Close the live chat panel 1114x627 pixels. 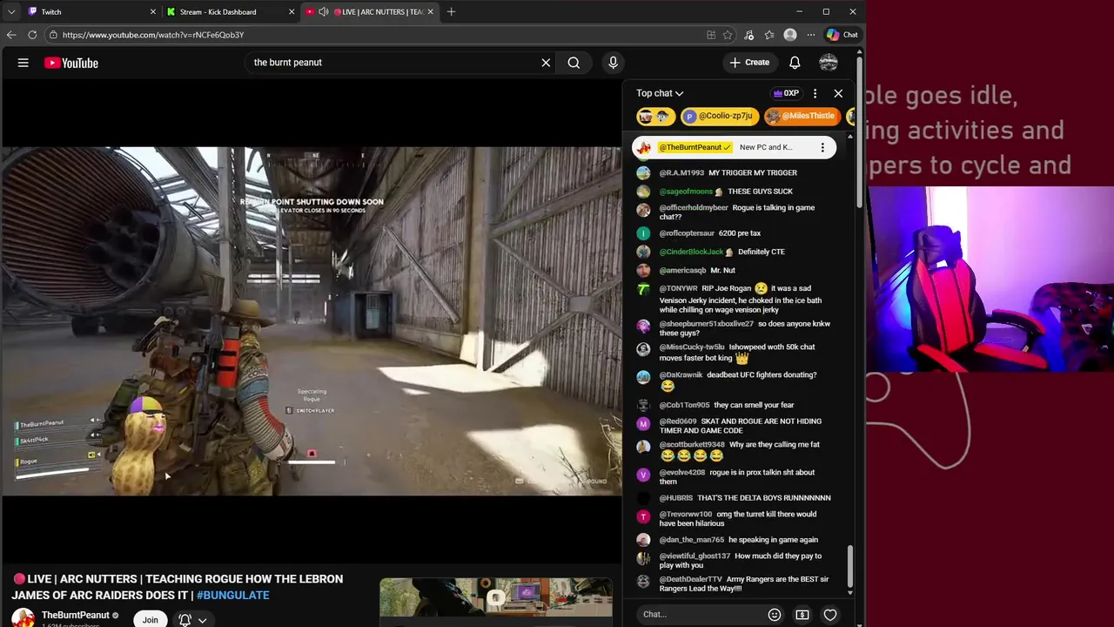pos(838,93)
